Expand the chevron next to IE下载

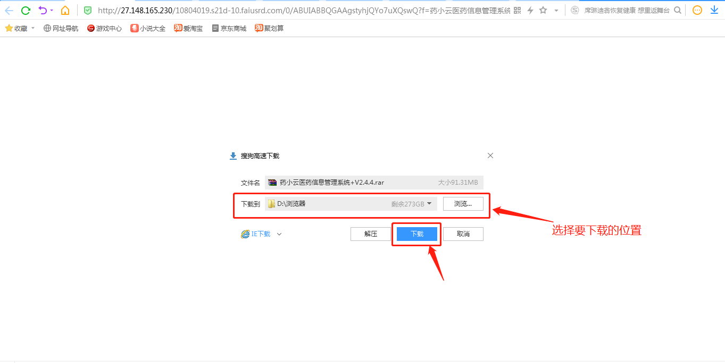pos(279,234)
